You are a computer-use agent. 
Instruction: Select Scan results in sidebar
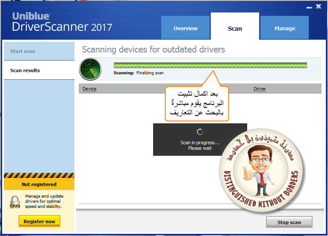[39, 70]
